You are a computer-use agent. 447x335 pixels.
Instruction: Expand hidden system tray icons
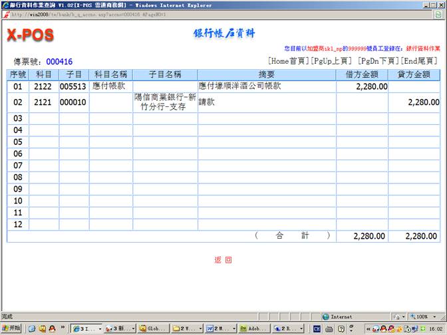point(368,328)
